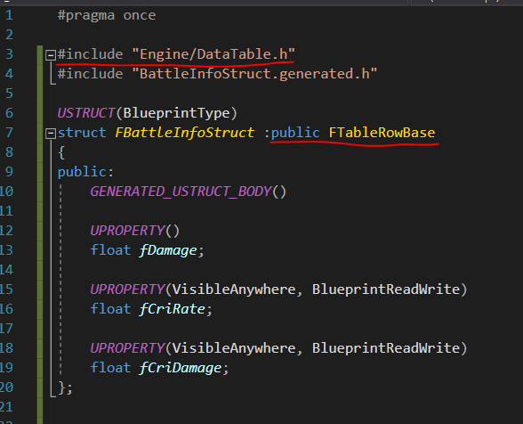Click the opening brace on line 8

pyautogui.click(x=61, y=152)
